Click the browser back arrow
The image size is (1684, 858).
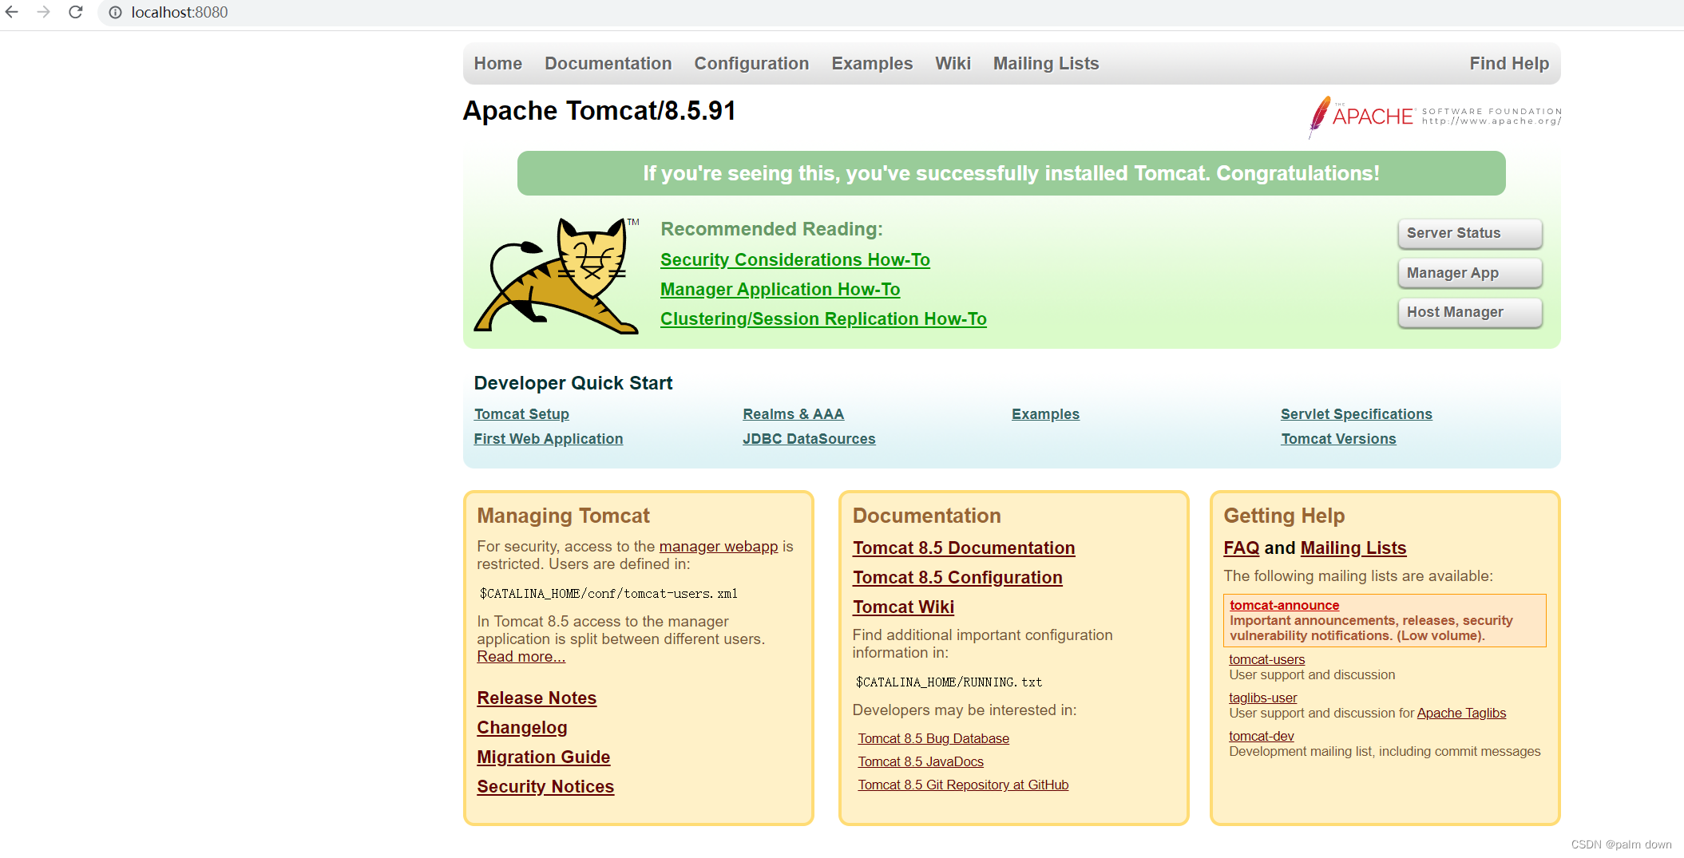click(x=12, y=12)
